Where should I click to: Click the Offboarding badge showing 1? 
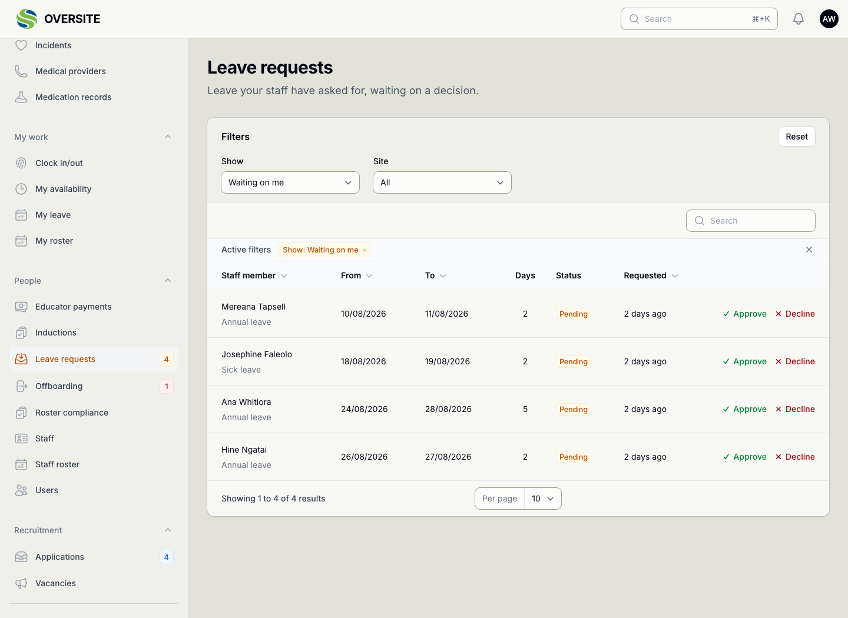tap(167, 386)
